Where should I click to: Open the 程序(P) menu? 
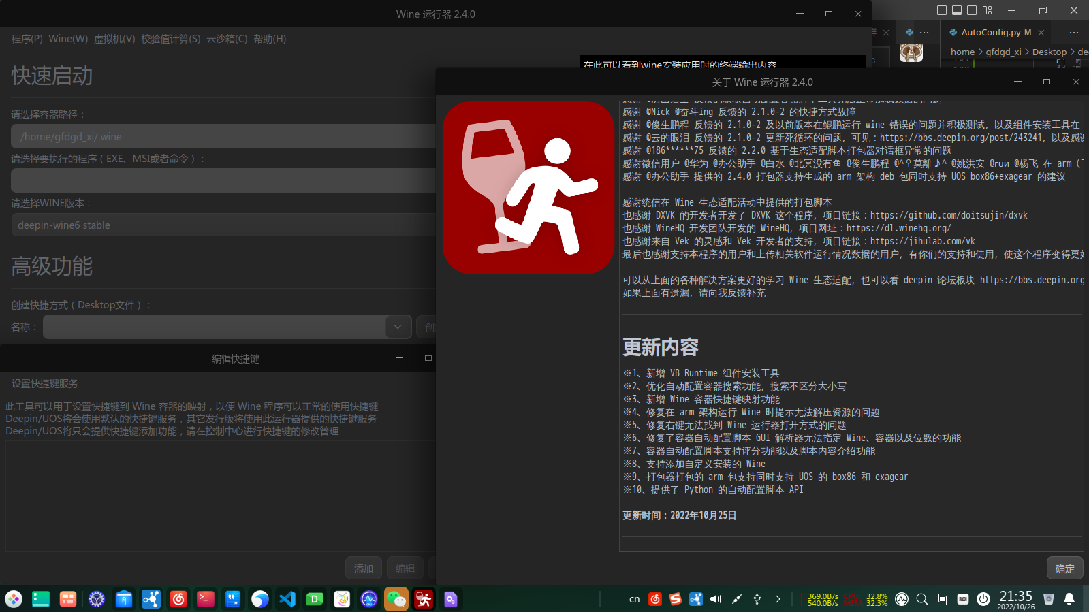click(27, 39)
